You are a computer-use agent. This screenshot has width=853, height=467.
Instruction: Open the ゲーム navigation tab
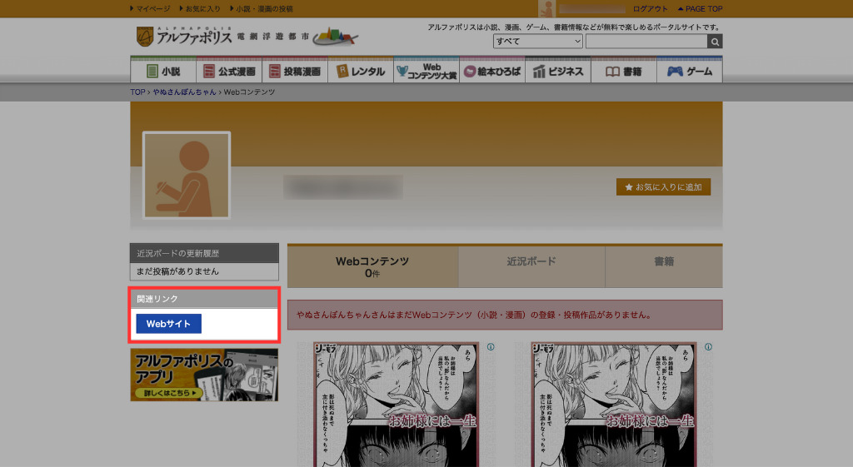690,71
